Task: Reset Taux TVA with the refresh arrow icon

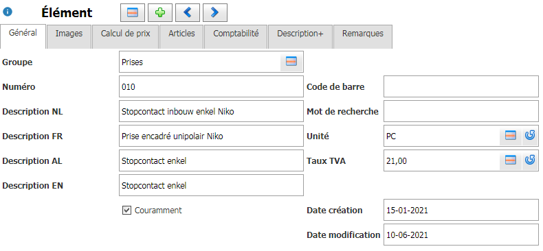Action: pyautogui.click(x=530, y=160)
